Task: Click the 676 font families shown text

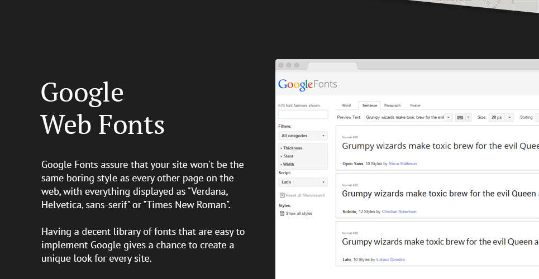Action: (299, 106)
